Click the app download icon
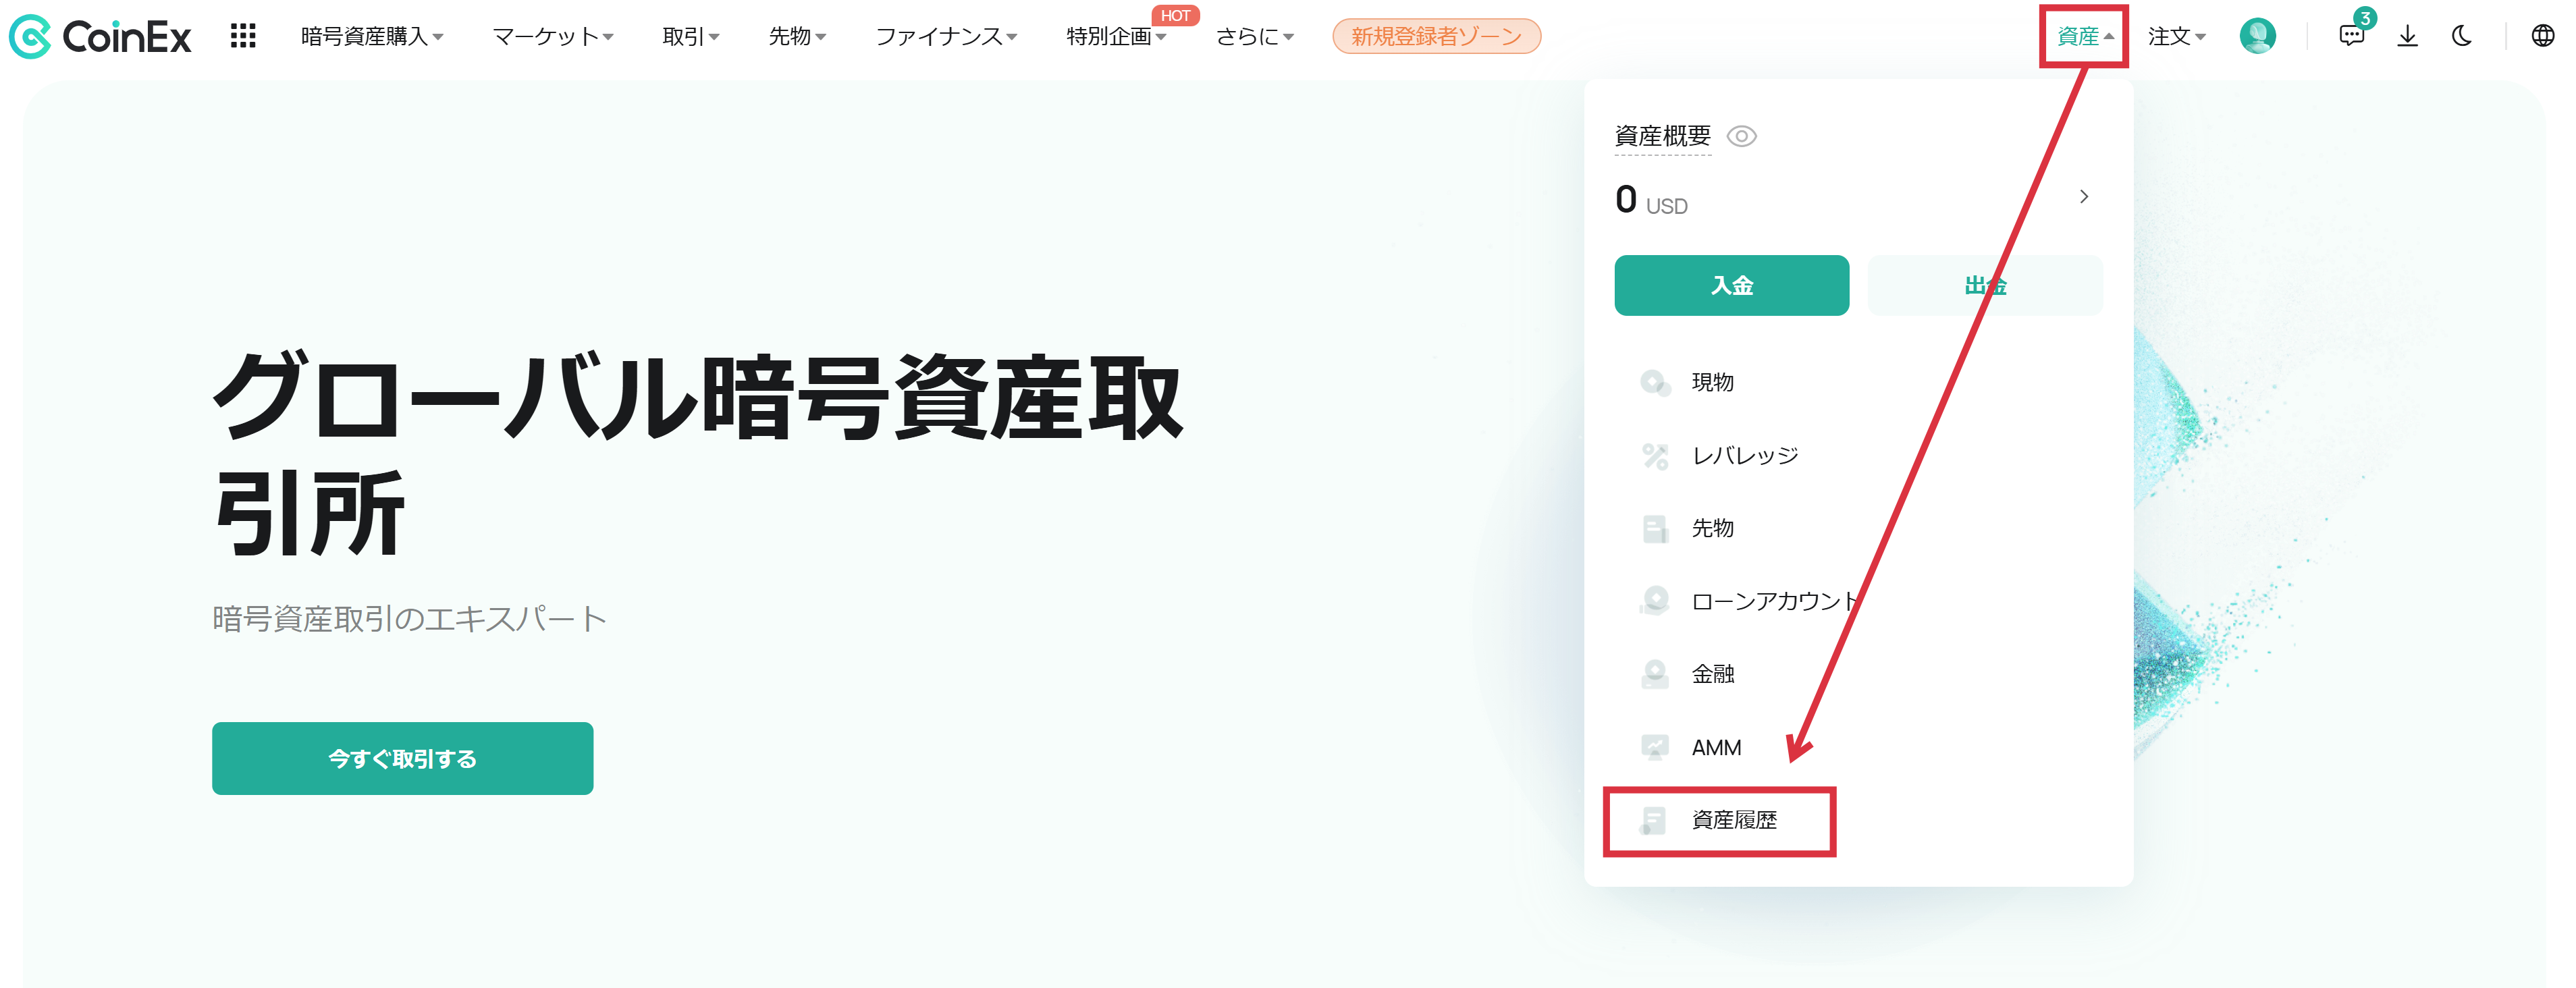 (x=2407, y=36)
